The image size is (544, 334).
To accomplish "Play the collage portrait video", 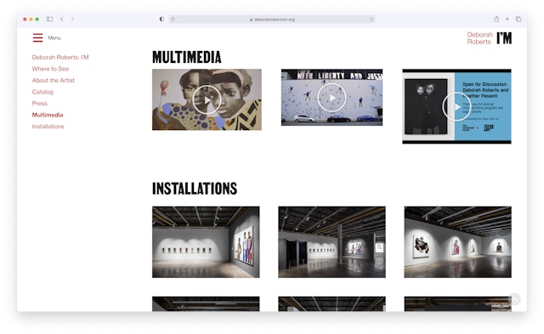I will pyautogui.click(x=207, y=100).
